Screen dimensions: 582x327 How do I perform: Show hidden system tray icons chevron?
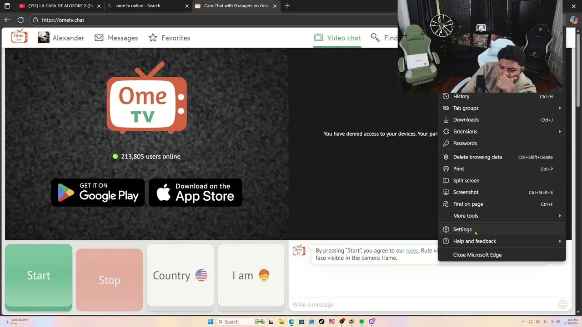pyautogui.click(x=523, y=322)
